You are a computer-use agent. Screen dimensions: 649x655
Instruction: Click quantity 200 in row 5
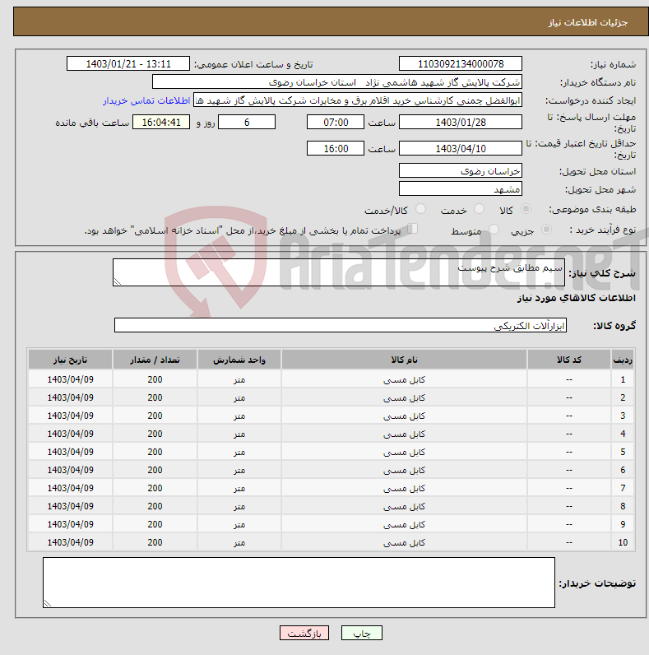155,452
